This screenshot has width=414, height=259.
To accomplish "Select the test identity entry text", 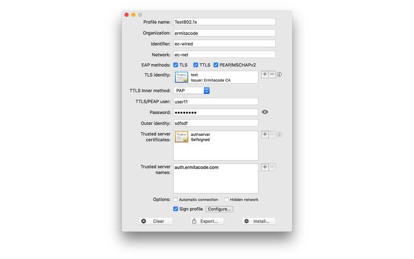I will [211, 77].
